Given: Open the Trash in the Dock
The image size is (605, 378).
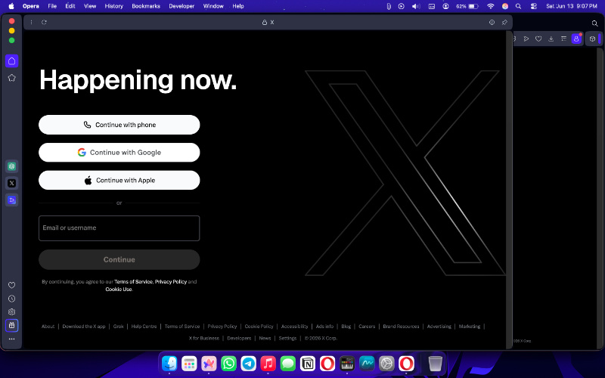Looking at the screenshot, I should pyautogui.click(x=436, y=364).
